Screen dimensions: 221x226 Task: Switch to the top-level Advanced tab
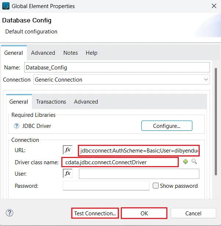[43, 53]
